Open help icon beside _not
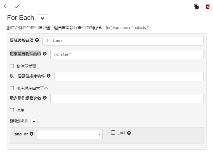Image resolution: width=213 pixels, height=153 pixels. tap(129, 133)
